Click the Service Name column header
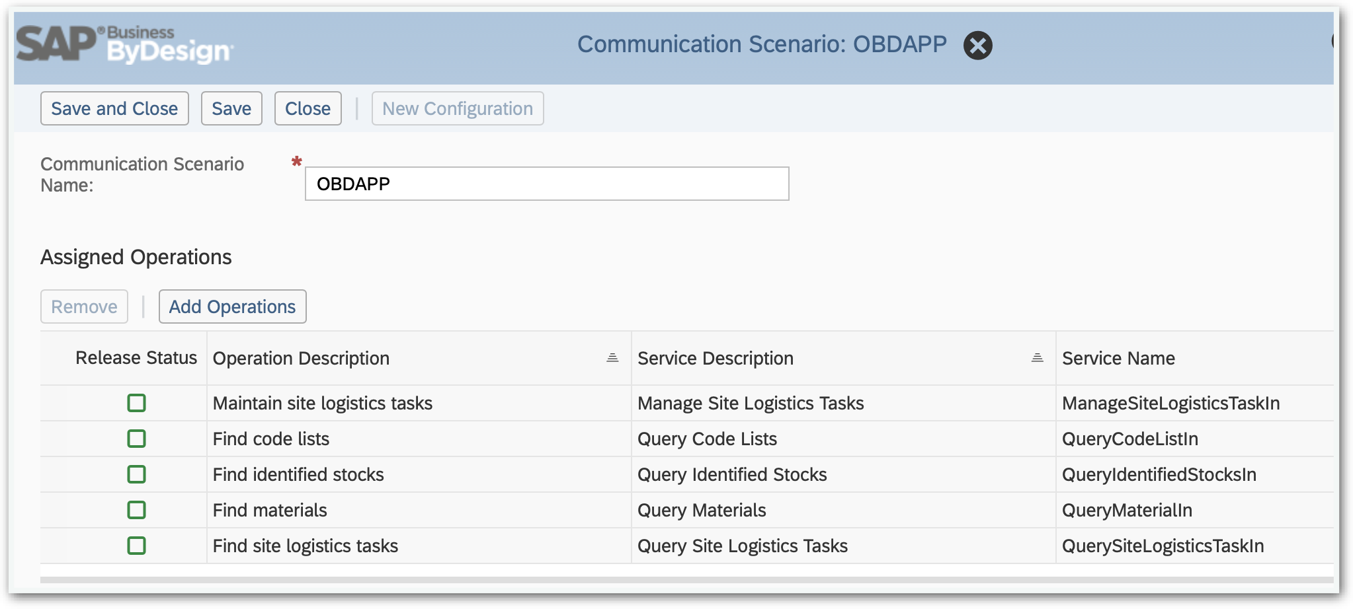Viewport: 1353px width, 609px height. coord(1118,358)
